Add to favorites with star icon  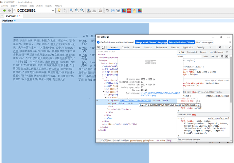point(100,10)
